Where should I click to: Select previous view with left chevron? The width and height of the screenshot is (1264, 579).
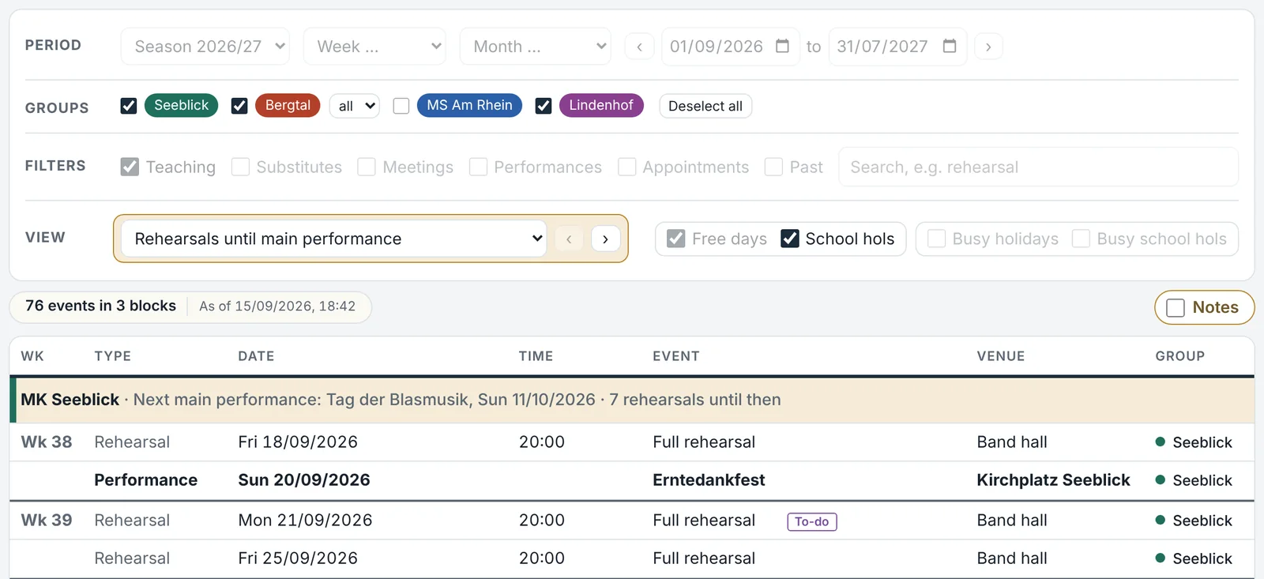569,239
